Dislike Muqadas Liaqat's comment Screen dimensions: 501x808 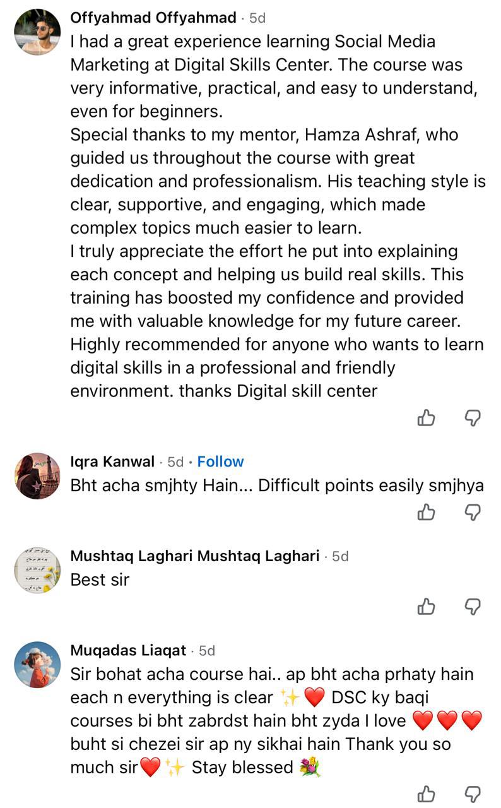pyautogui.click(x=473, y=793)
